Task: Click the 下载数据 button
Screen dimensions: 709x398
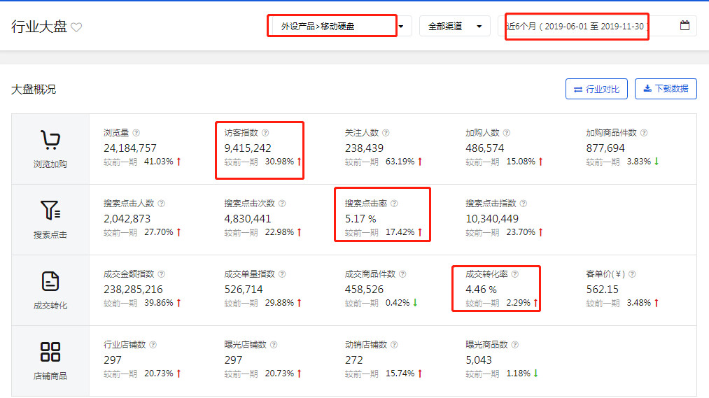Action: click(x=666, y=89)
